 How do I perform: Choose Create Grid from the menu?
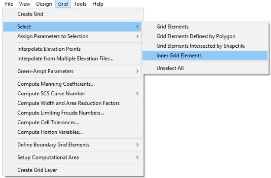coord(30,14)
